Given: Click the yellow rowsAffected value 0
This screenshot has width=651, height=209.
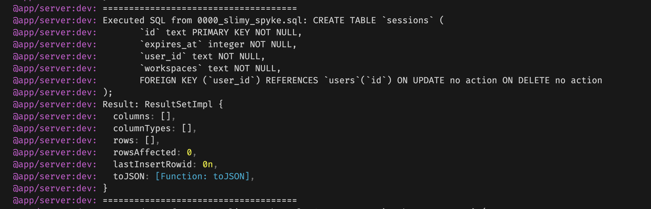Looking at the screenshot, I should (x=189, y=152).
